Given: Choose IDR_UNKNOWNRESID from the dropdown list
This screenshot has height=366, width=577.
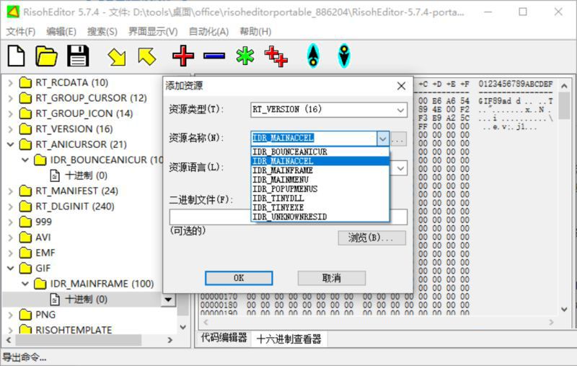Looking at the screenshot, I should 320,217.
